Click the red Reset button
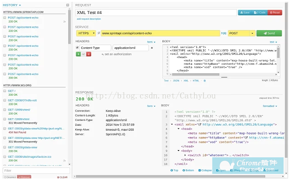 click(275, 13)
